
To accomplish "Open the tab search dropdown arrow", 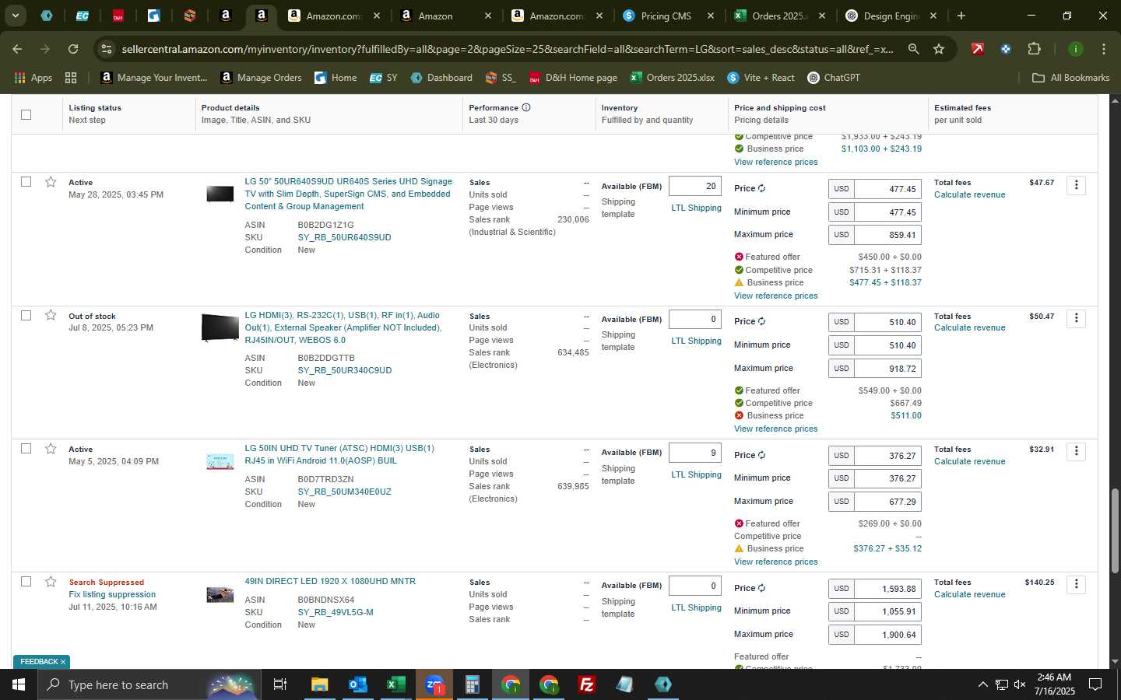I will (x=15, y=16).
